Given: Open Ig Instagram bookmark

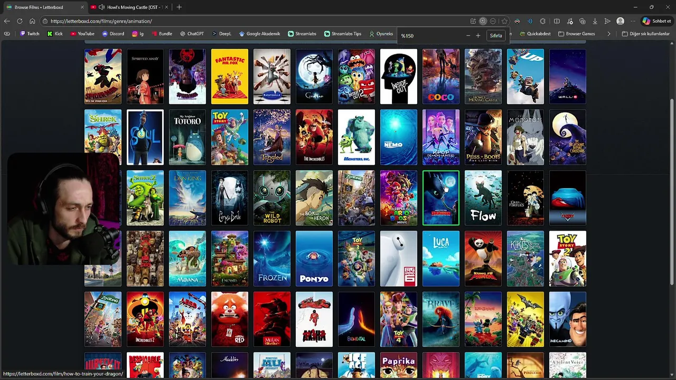Looking at the screenshot, I should [138, 34].
